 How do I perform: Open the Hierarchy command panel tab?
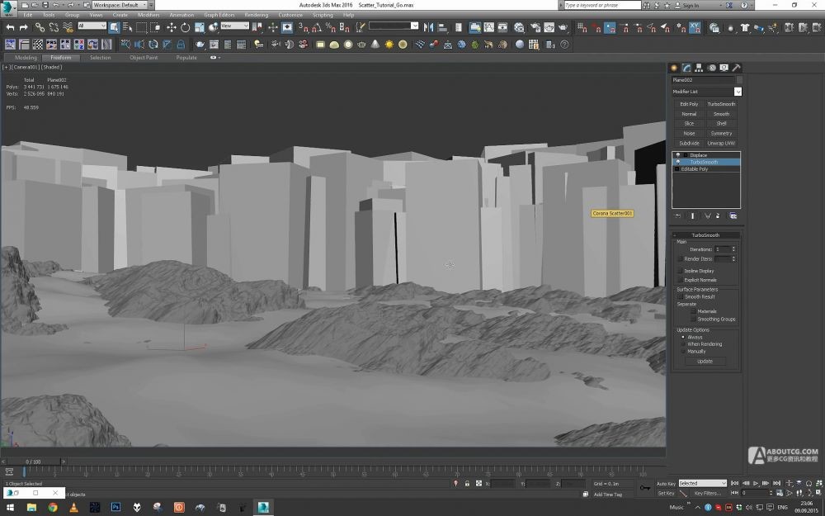[699, 68]
